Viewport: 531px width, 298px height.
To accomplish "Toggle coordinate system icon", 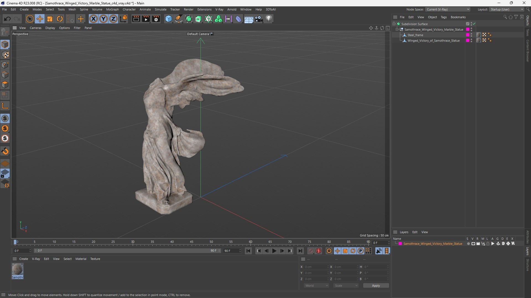I will [124, 19].
